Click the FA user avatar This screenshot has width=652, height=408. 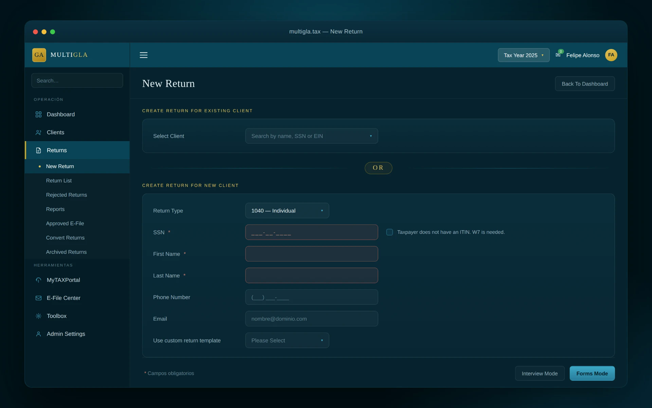(x=611, y=55)
